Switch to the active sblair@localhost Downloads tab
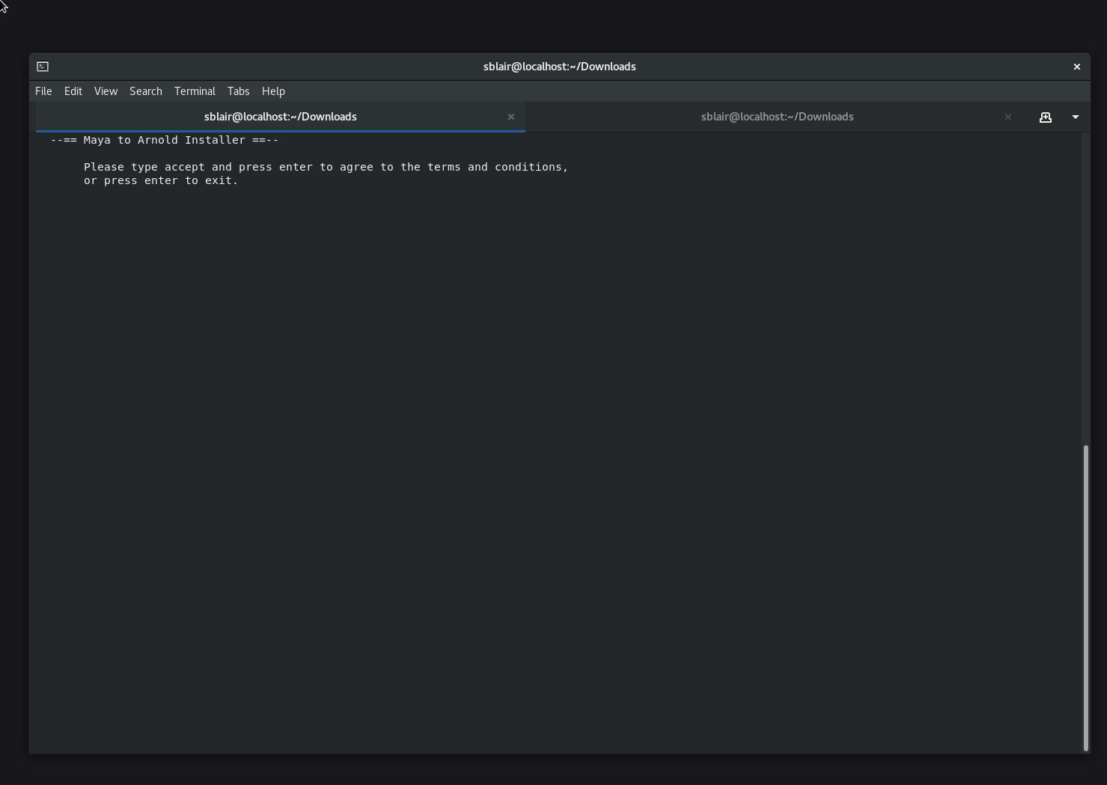The height and width of the screenshot is (785, 1107). tap(281, 117)
